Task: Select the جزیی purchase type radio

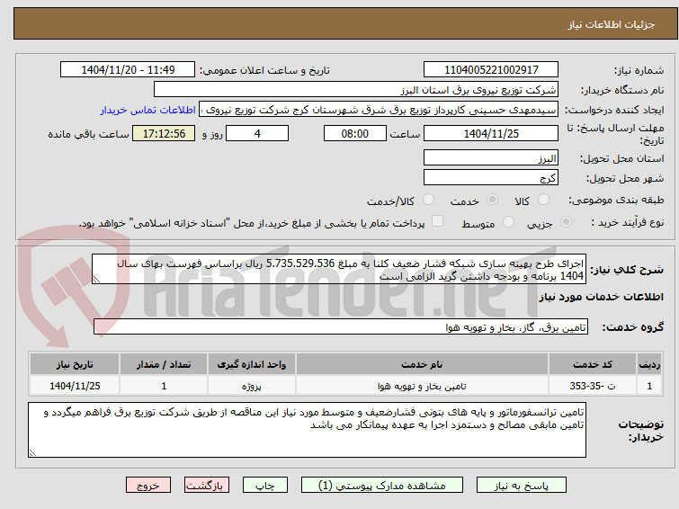Action: tap(566, 222)
